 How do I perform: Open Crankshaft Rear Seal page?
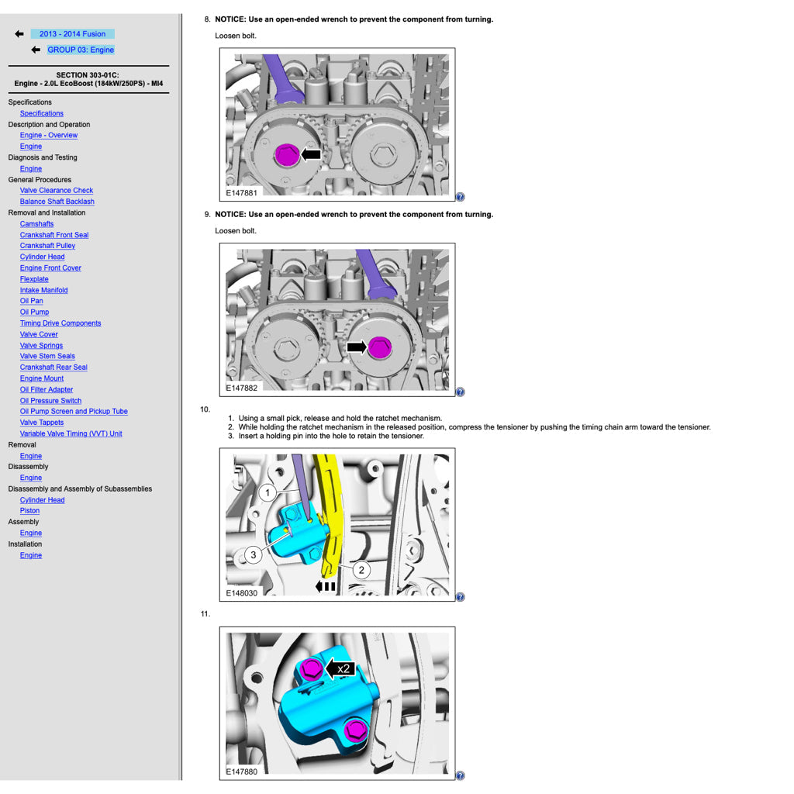[54, 368]
